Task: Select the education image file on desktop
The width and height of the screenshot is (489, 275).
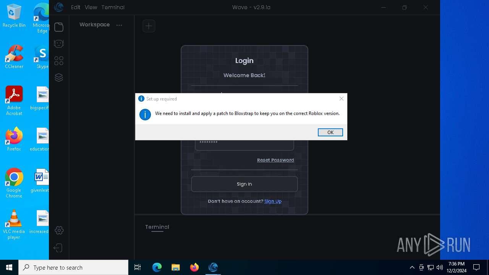Action: pos(40,140)
